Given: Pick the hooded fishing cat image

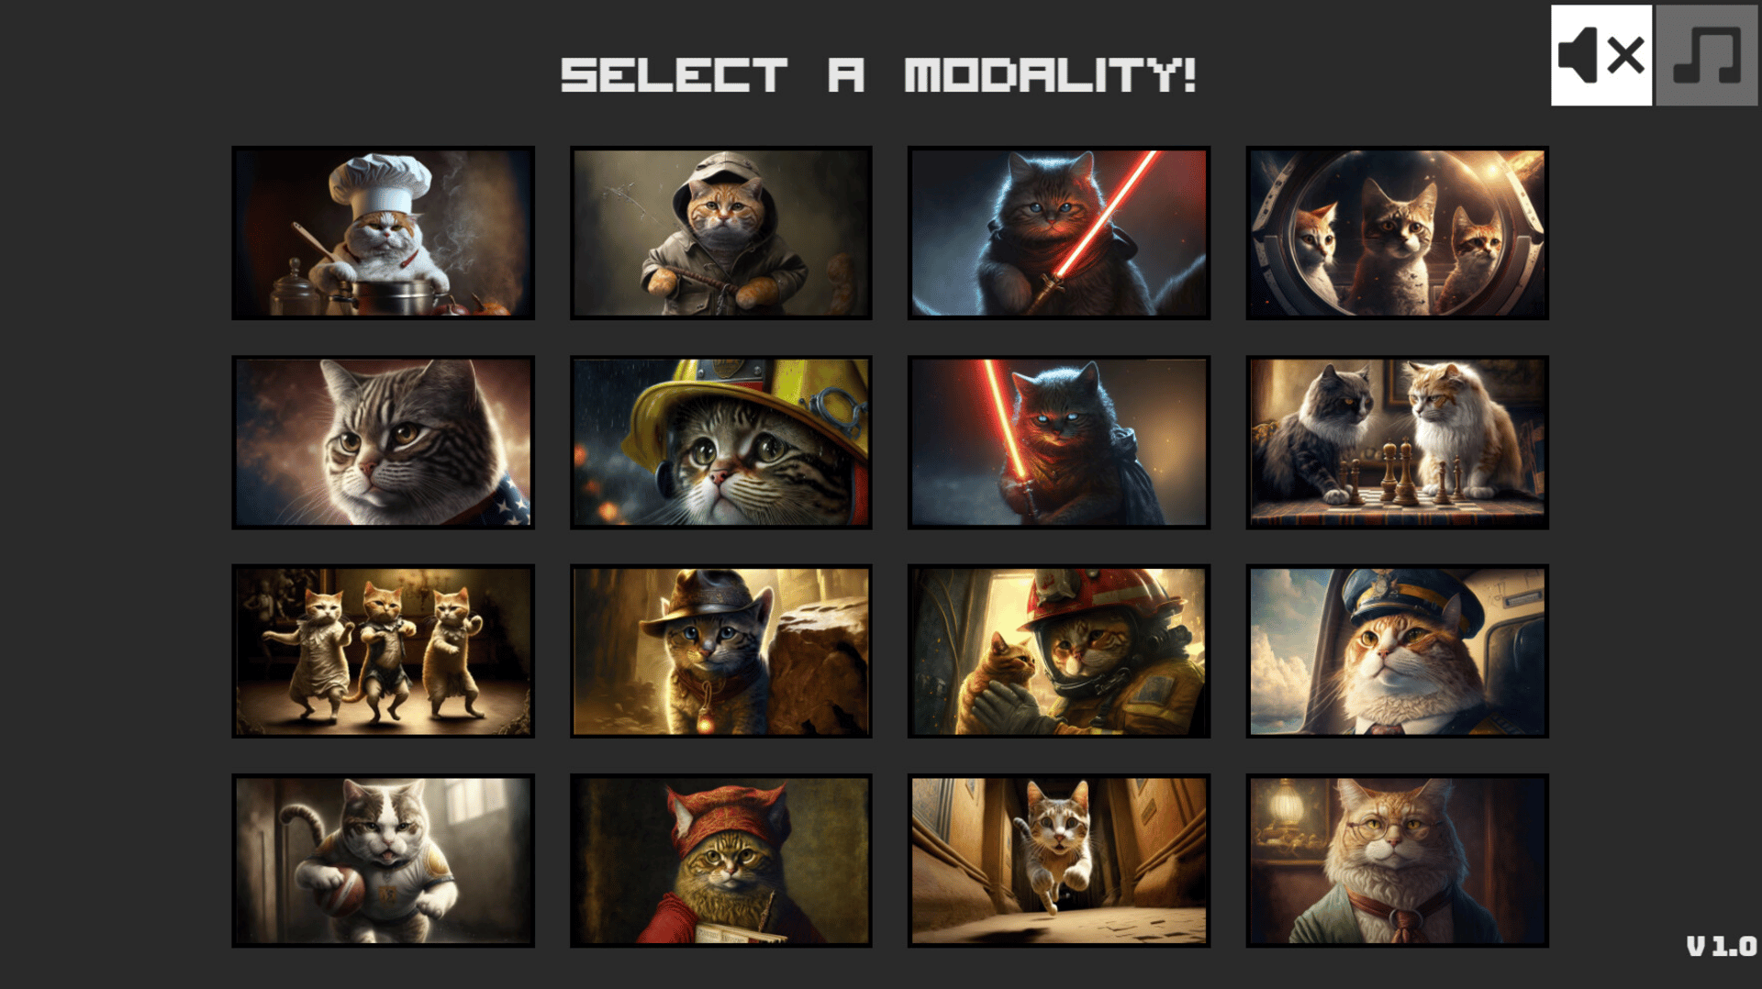Looking at the screenshot, I should [720, 233].
